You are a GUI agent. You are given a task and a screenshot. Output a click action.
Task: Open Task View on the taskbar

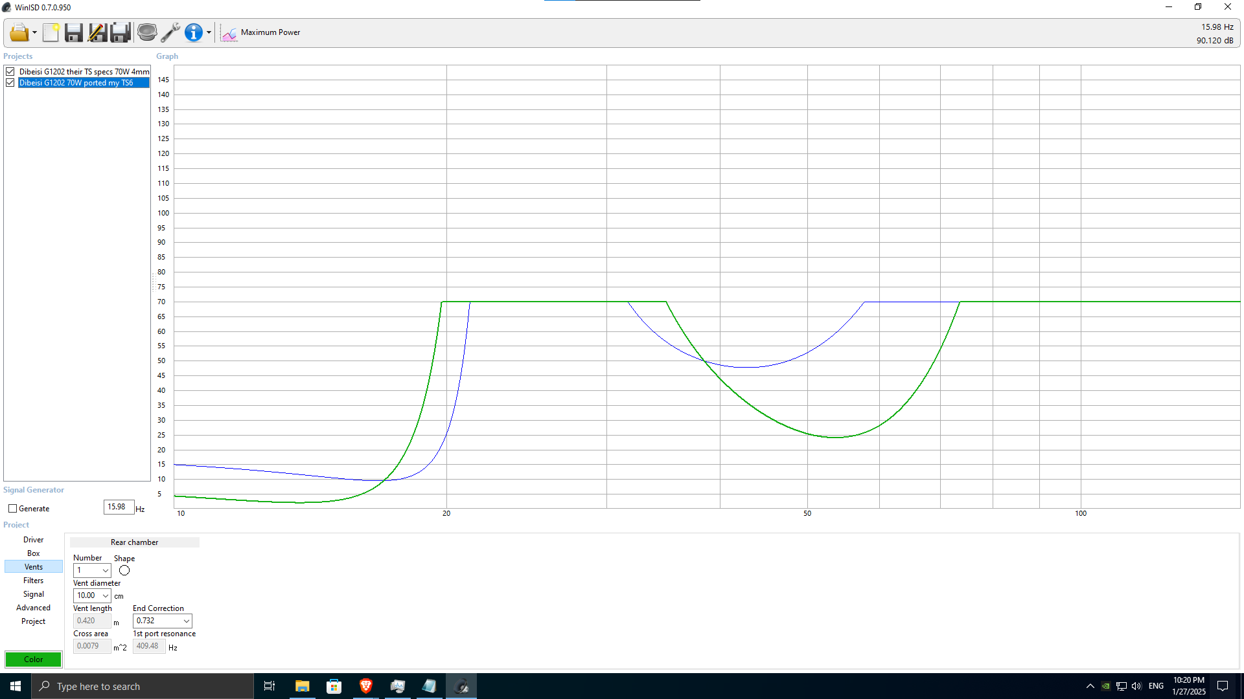coord(270,686)
